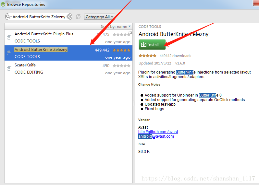Click the 490 download count for ScaterKnife
Image resolution: width=259 pixels, height=185 pixels.
click(106, 66)
